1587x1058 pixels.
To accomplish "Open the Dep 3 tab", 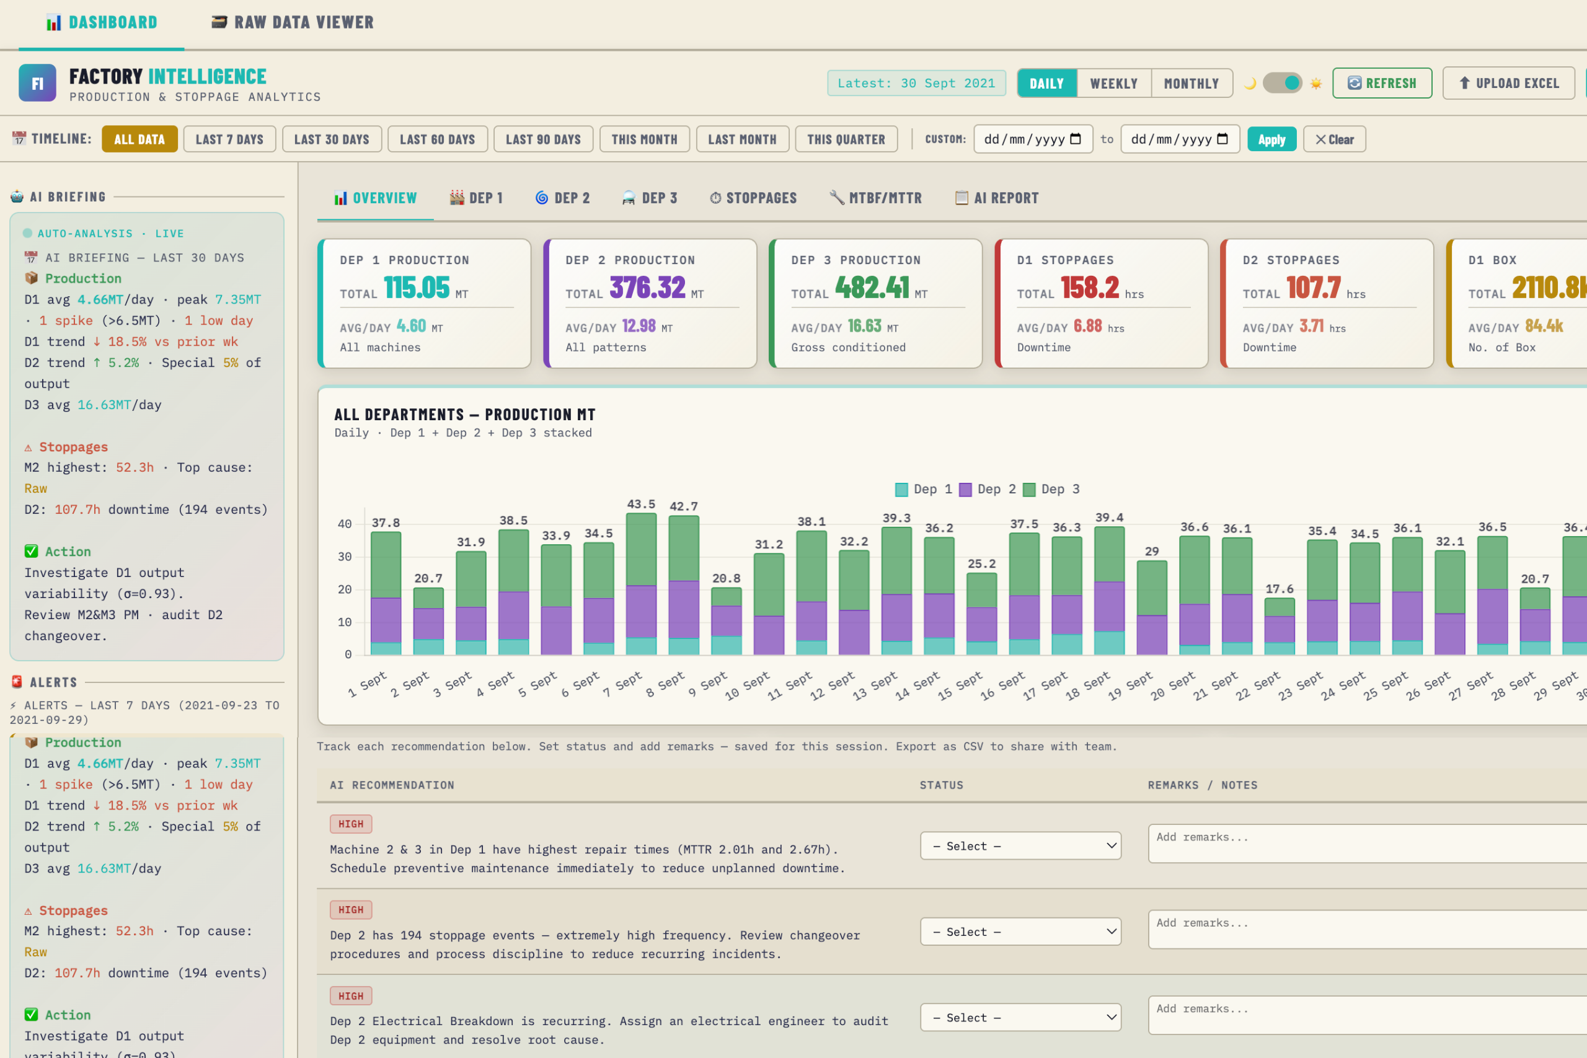I will click(649, 198).
